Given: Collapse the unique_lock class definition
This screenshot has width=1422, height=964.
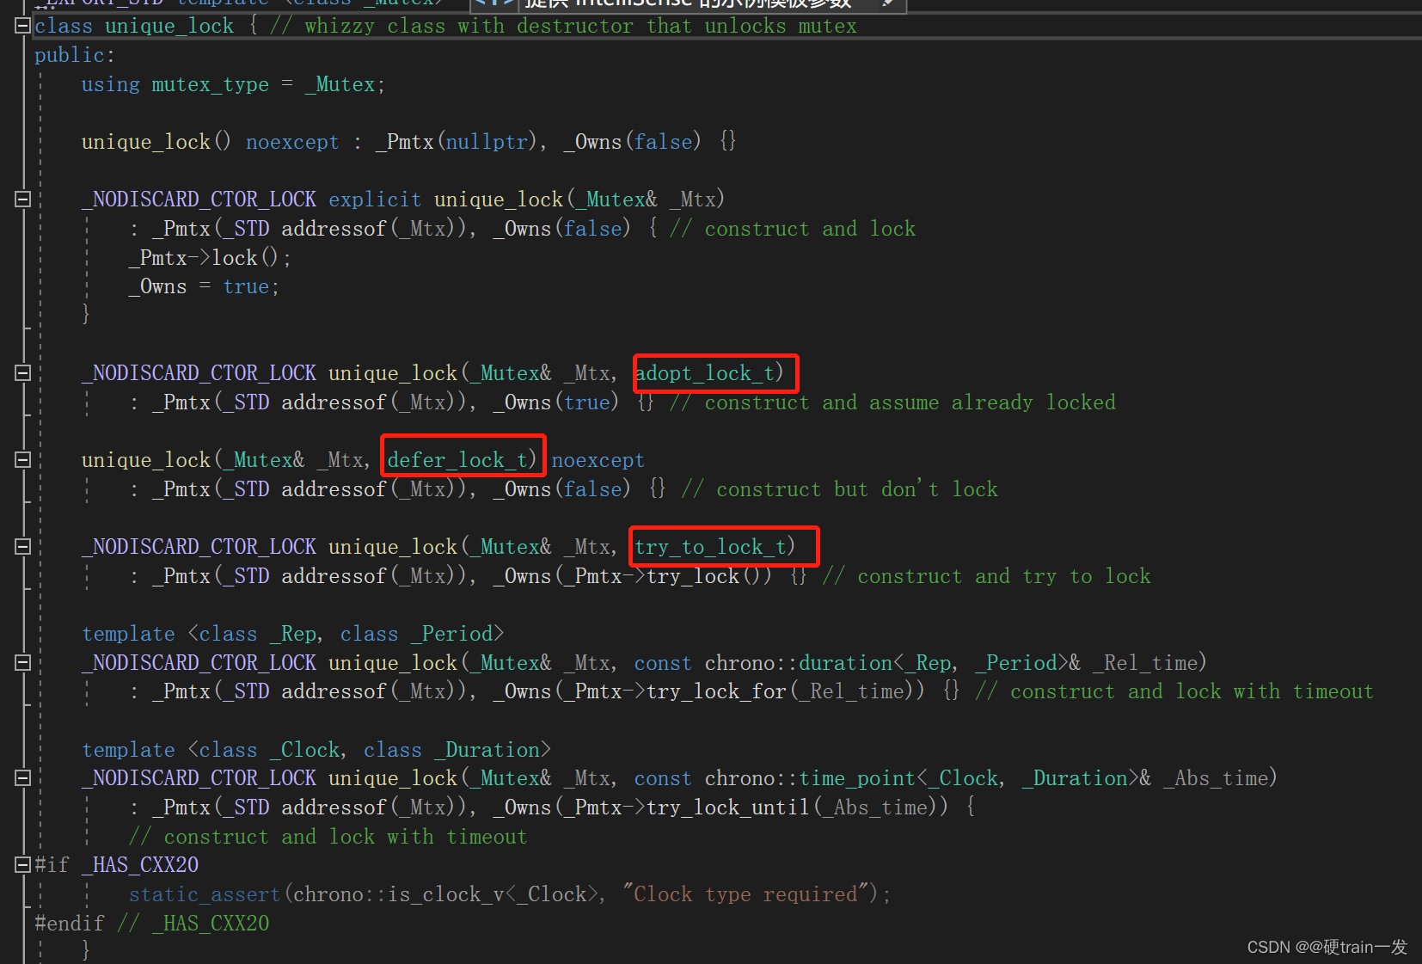Looking at the screenshot, I should 21,25.
